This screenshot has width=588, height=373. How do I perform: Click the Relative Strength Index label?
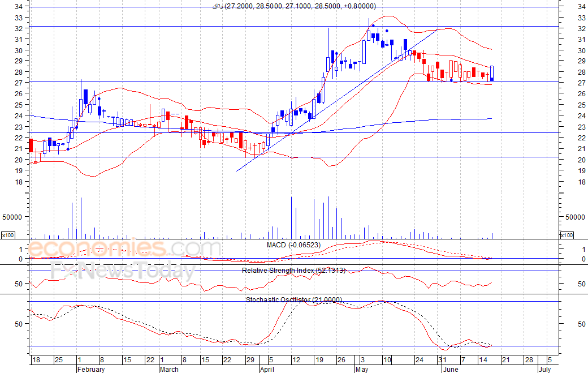[293, 270]
